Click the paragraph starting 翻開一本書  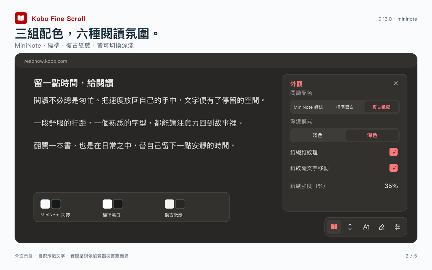click(135, 145)
